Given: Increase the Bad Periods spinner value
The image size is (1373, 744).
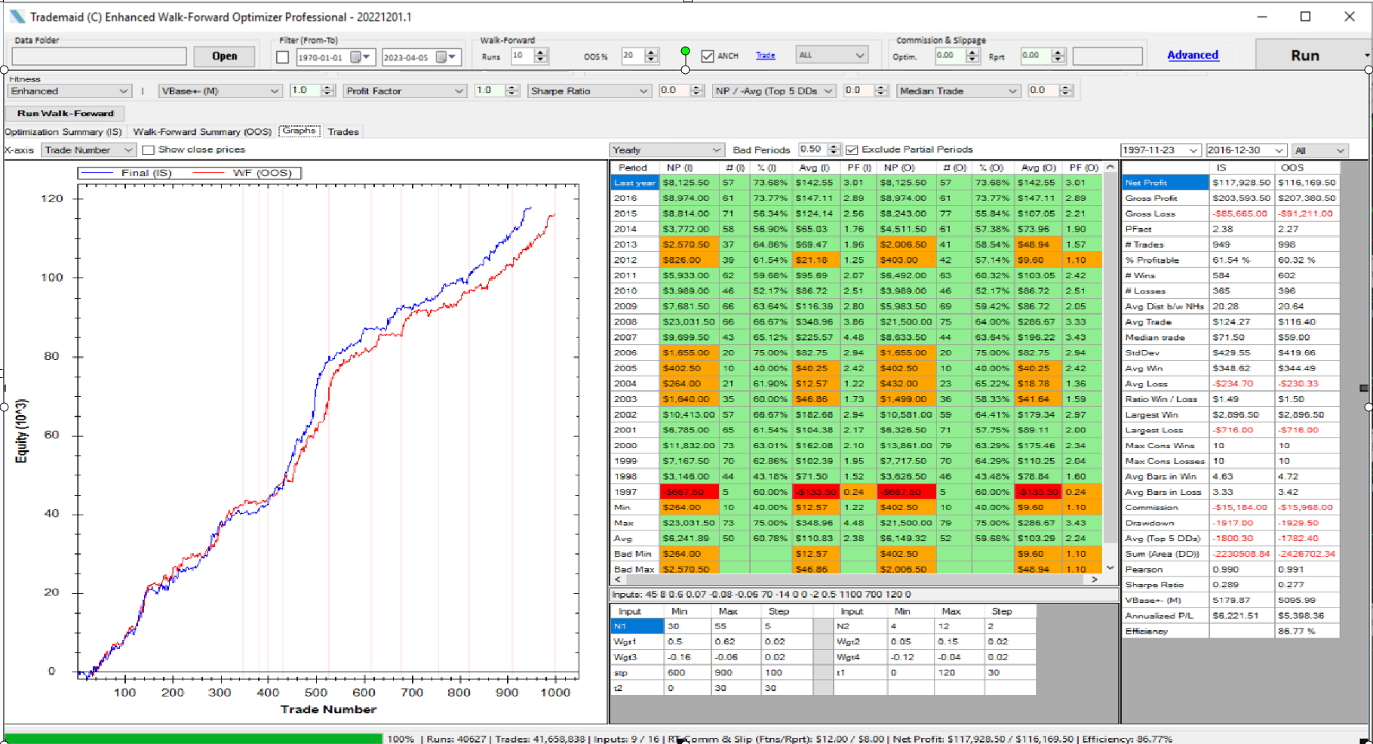Looking at the screenshot, I should point(834,146).
